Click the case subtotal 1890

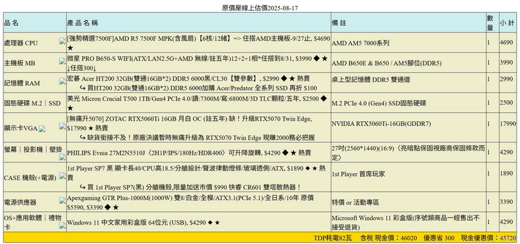pos(507,173)
